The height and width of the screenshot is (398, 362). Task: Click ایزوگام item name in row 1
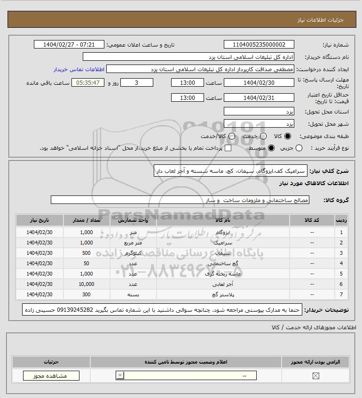(223, 233)
